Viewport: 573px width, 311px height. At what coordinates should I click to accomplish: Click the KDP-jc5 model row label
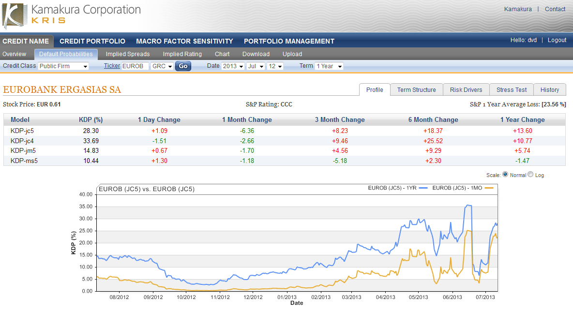[x=22, y=131]
